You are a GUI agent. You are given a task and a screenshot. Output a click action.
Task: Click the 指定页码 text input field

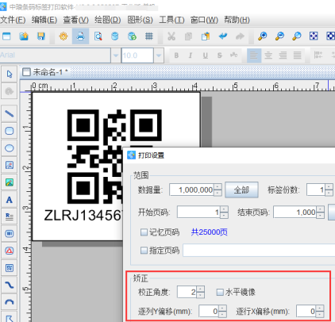259,250
